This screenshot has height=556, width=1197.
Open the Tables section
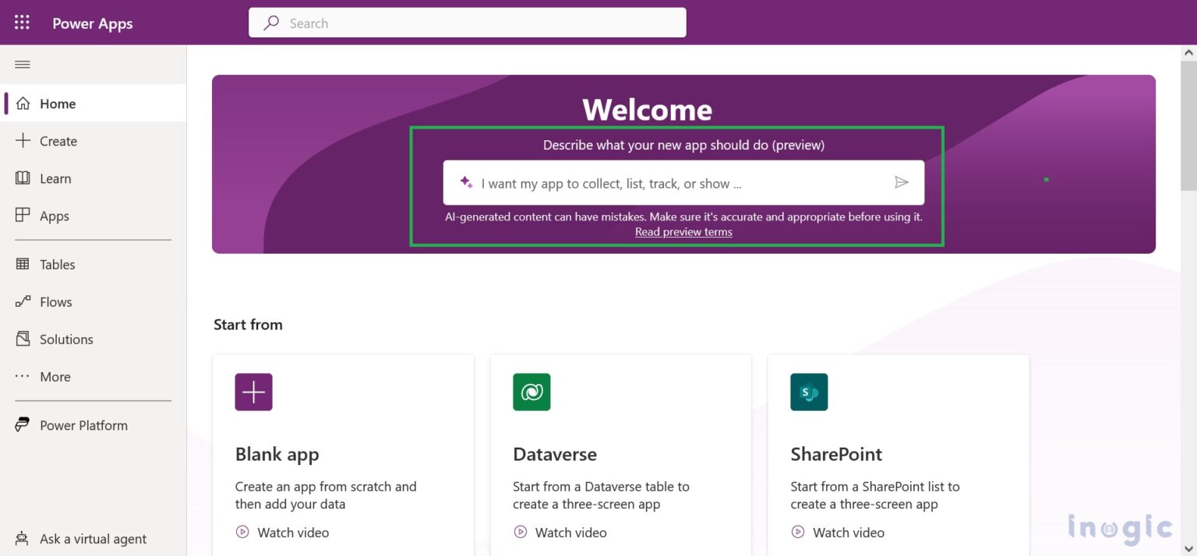click(x=57, y=265)
